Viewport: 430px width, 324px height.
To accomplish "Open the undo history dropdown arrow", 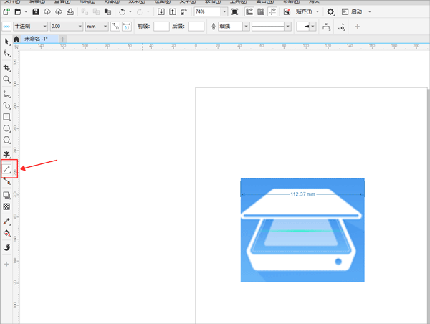I will coord(130,11).
